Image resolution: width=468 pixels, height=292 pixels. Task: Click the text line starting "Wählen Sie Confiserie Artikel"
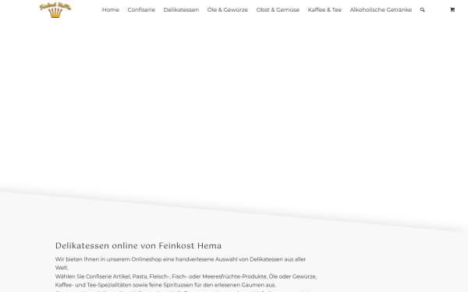186,276
